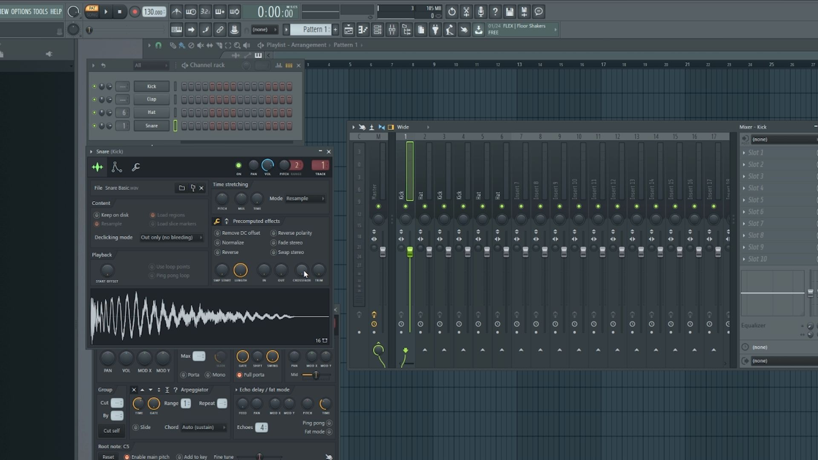Open the Snare envelope/instrument settings tab
Viewport: 818px width, 460px height.
[116, 167]
